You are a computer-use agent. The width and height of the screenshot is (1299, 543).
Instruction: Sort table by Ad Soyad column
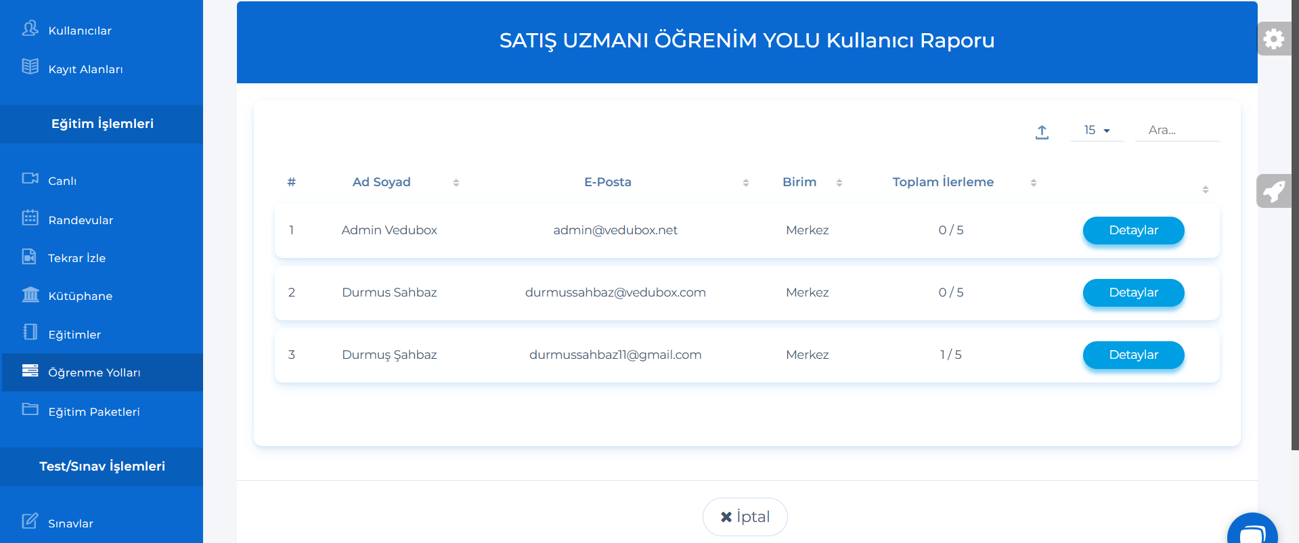pyautogui.click(x=381, y=182)
